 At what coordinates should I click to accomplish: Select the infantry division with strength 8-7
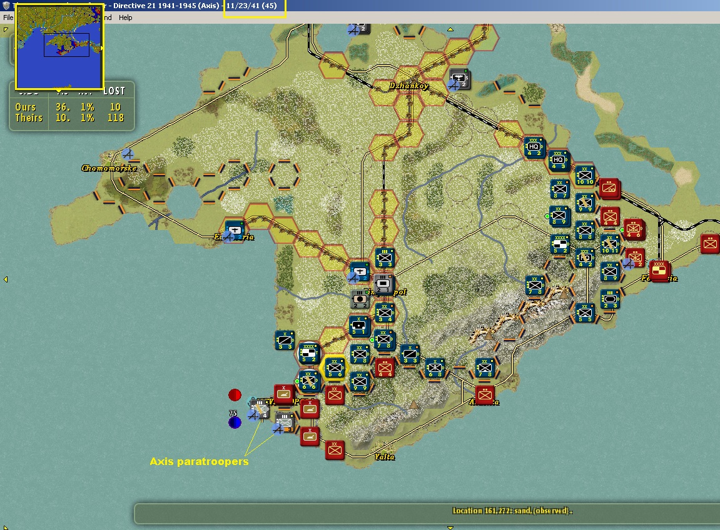[559, 189]
